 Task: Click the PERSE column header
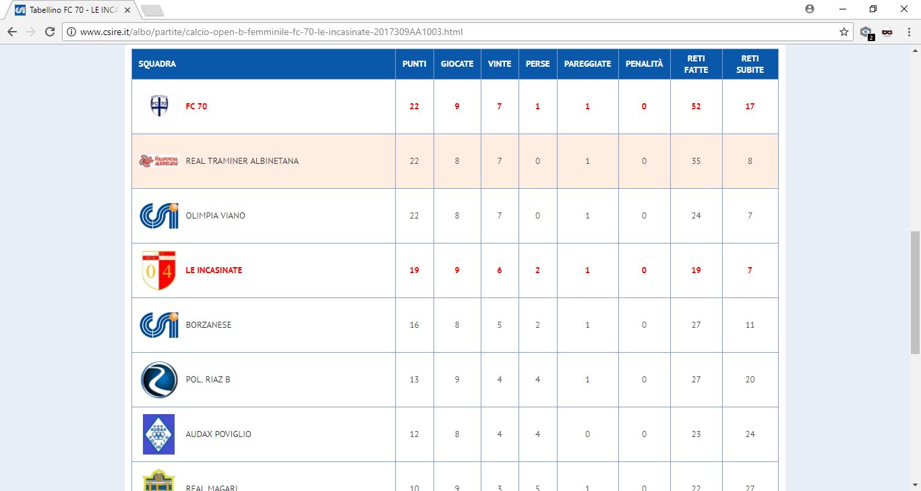point(537,64)
